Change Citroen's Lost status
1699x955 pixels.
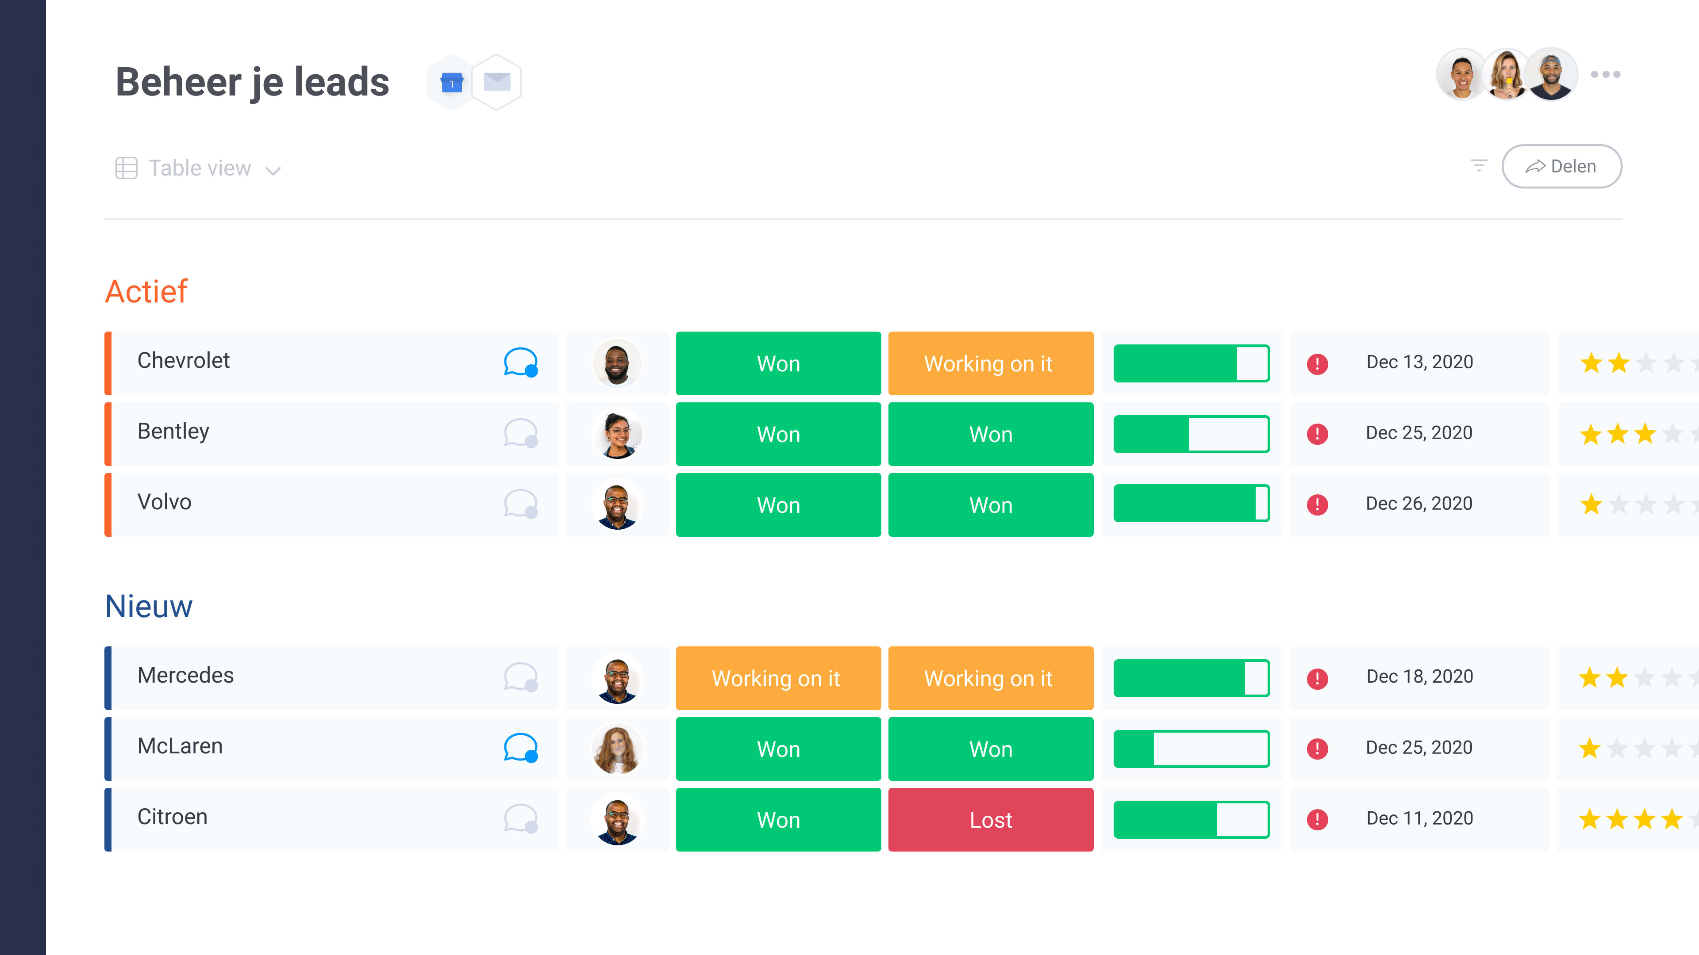coord(991,819)
